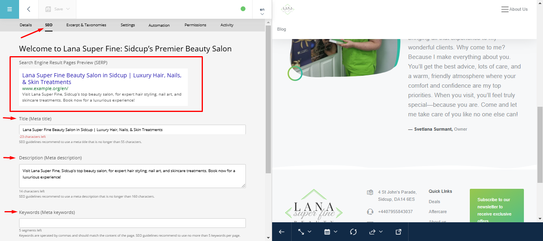Focus the Meta description text area
Screen dimensions: 543x241
click(x=132, y=176)
